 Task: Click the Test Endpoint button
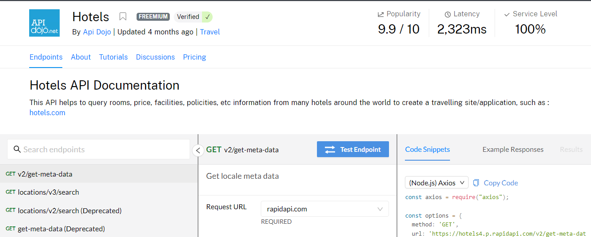[353, 149]
